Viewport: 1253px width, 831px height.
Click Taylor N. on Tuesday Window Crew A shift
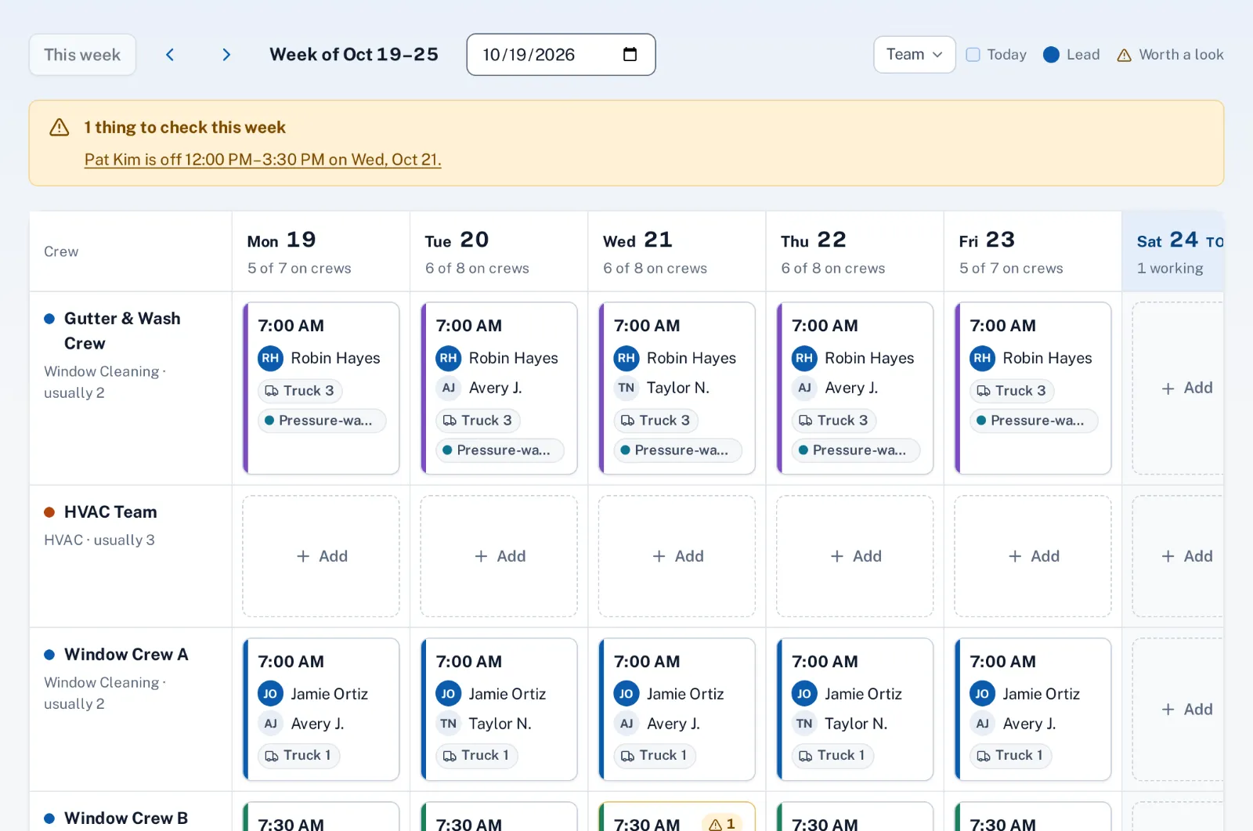[x=500, y=724]
